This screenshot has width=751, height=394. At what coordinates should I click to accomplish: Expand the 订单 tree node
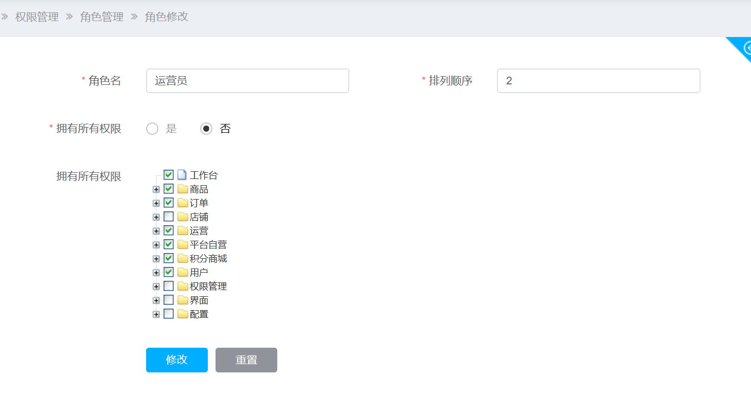156,203
